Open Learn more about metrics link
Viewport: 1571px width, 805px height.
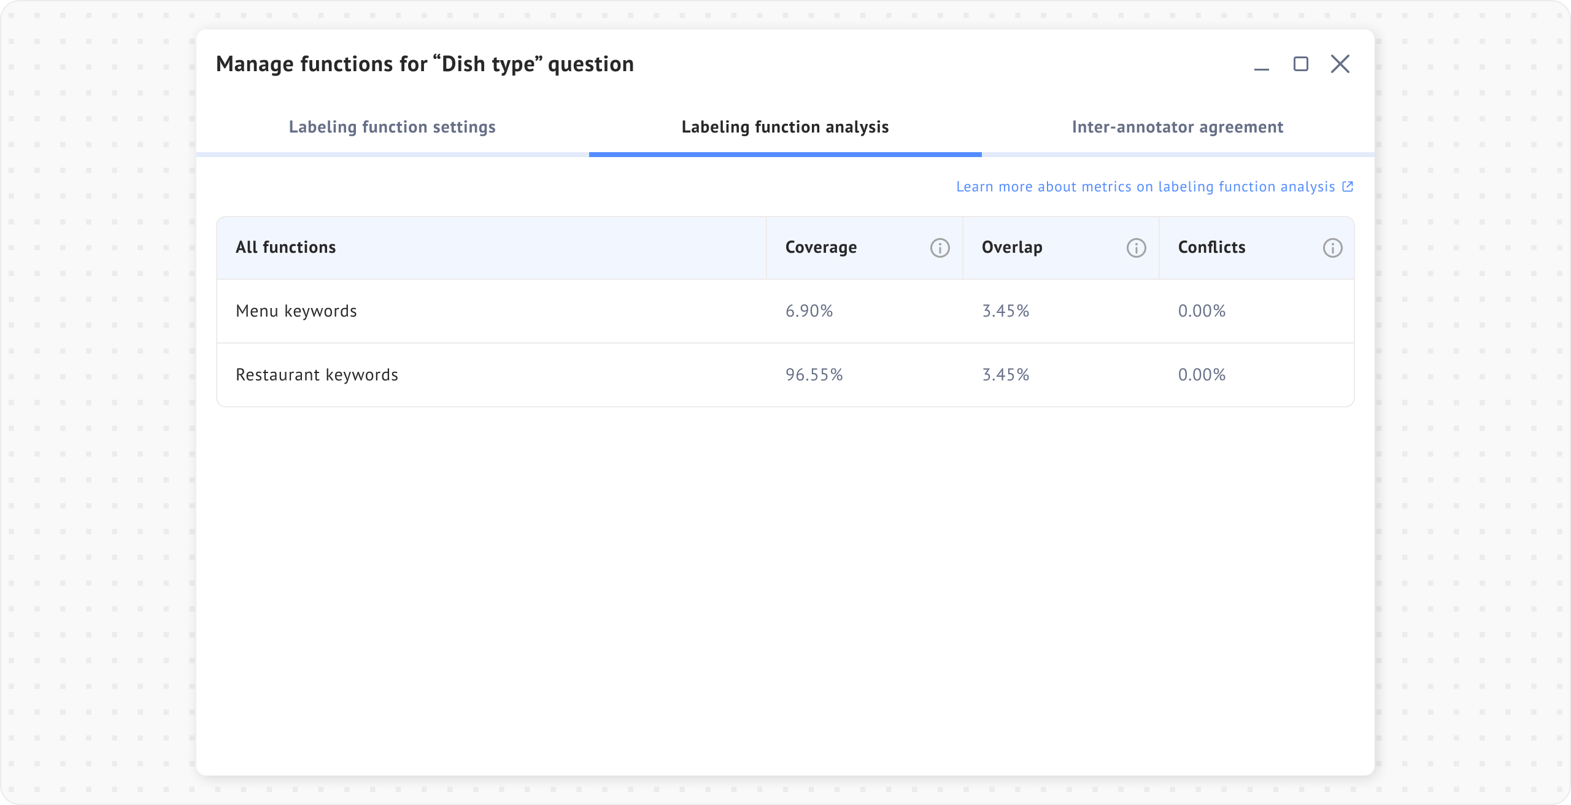click(1145, 187)
